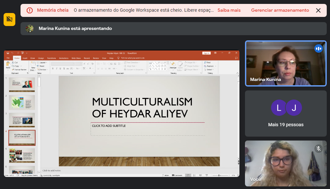Open the Slide Show ribbon tab
This screenshot has width=330, height=189.
[x=76, y=58]
